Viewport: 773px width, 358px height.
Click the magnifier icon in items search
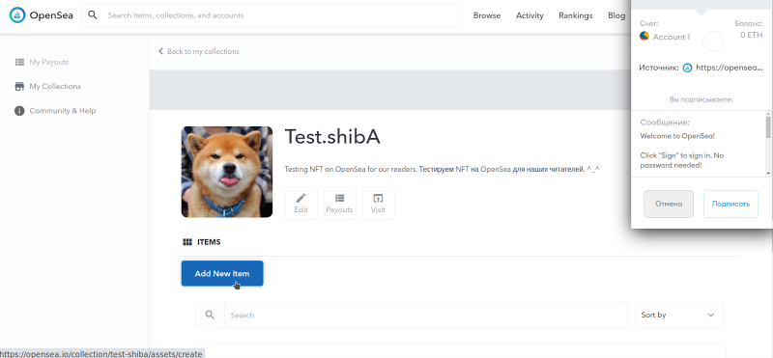[x=210, y=316]
